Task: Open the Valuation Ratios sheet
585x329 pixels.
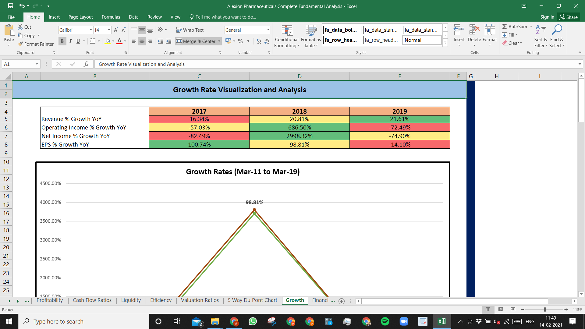Action: tap(200, 300)
